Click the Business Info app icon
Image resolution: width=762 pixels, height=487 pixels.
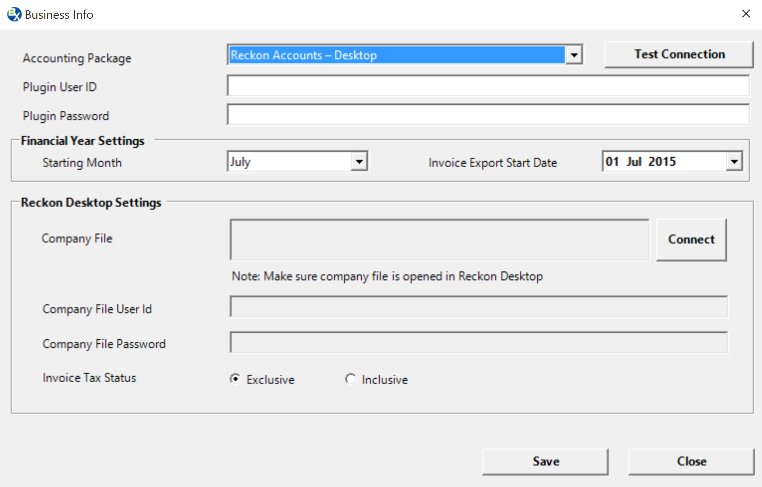pos(14,14)
